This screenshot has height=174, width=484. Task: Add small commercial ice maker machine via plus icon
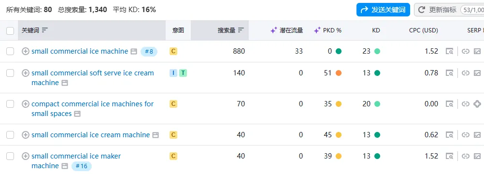[x=26, y=156]
